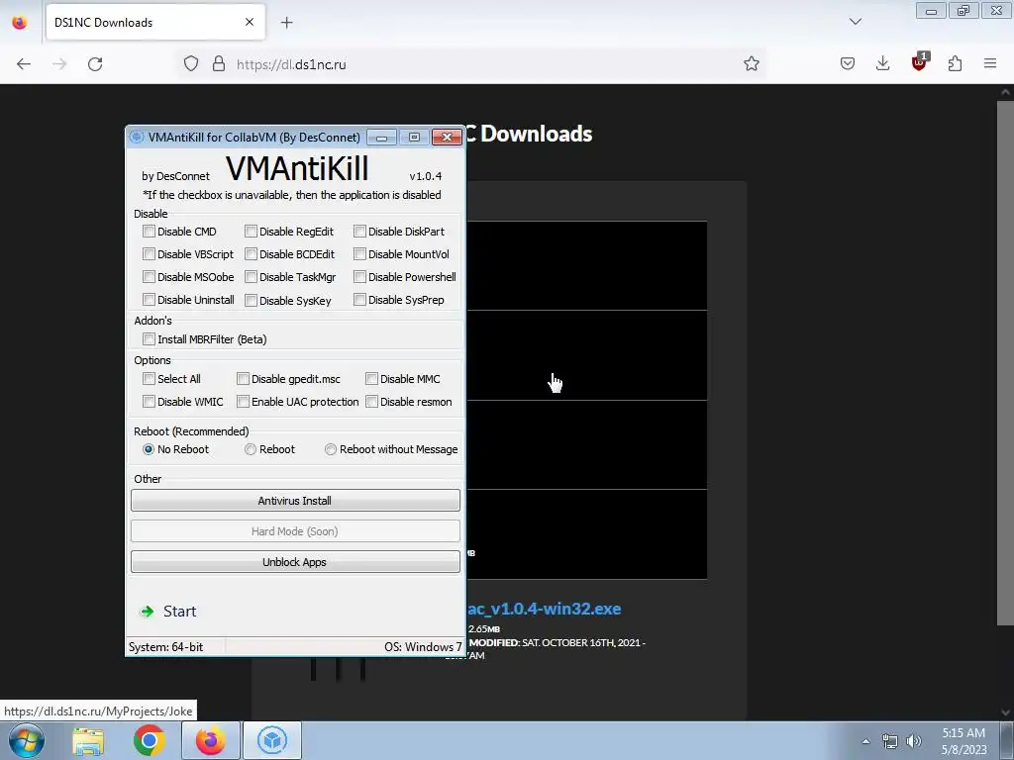Click the Firefox address bar URL
The image size is (1014, 760).
pyautogui.click(x=291, y=64)
